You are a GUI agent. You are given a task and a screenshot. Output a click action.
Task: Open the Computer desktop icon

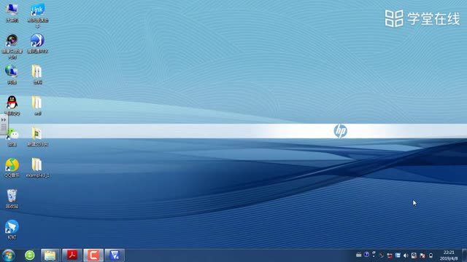12,12
